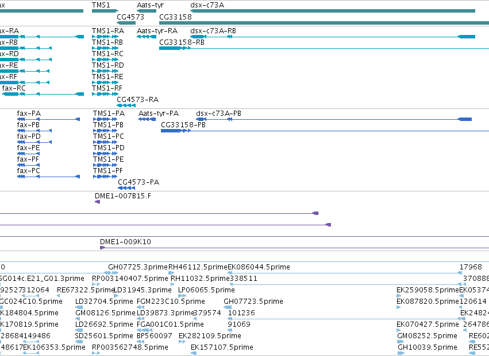Open transcript CG4573-RA
The width and height of the screenshot is (489, 356).
point(137,100)
